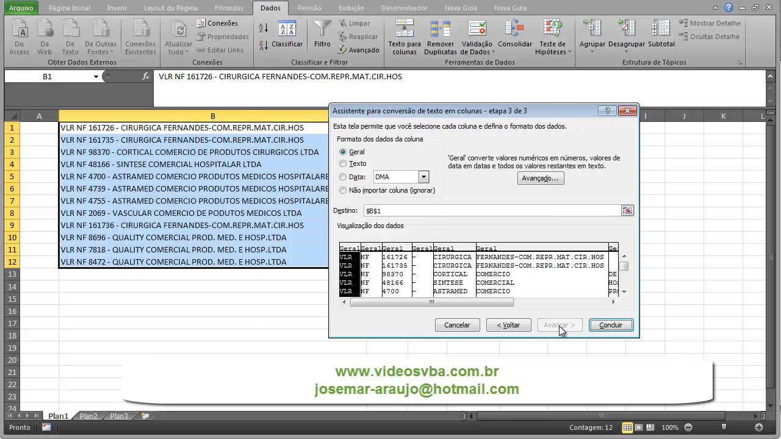Click the zoom out minus button
The width and height of the screenshot is (781, 439).
click(x=688, y=427)
